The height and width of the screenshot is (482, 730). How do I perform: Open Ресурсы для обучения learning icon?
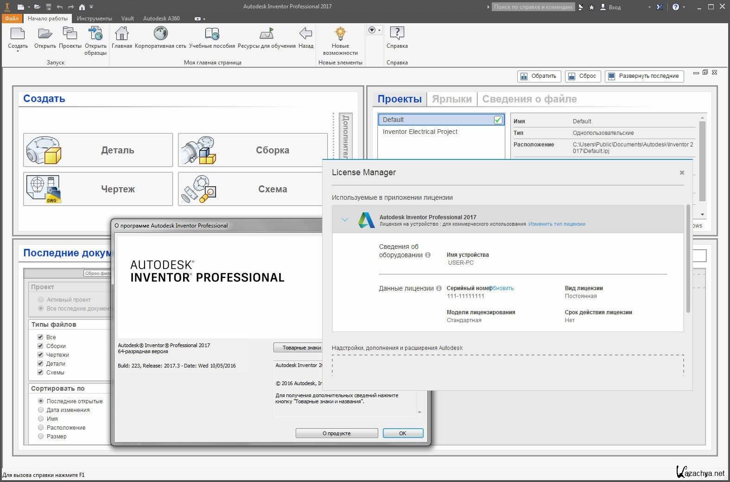(x=267, y=33)
